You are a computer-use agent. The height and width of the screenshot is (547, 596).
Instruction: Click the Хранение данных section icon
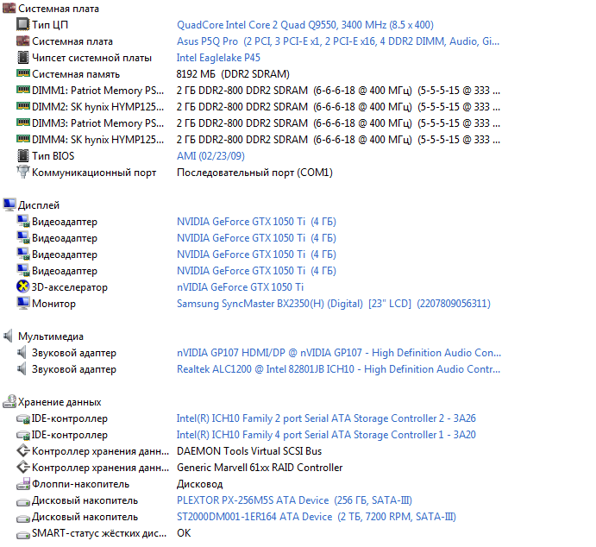click(x=9, y=401)
